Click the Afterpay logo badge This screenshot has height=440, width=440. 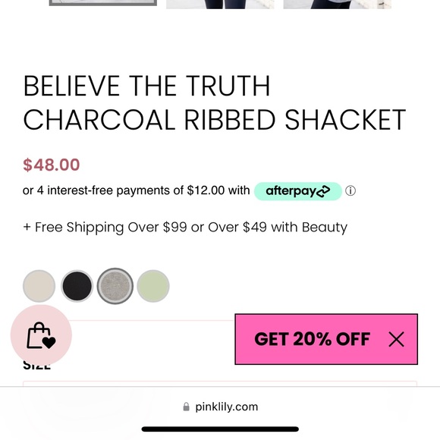click(297, 191)
